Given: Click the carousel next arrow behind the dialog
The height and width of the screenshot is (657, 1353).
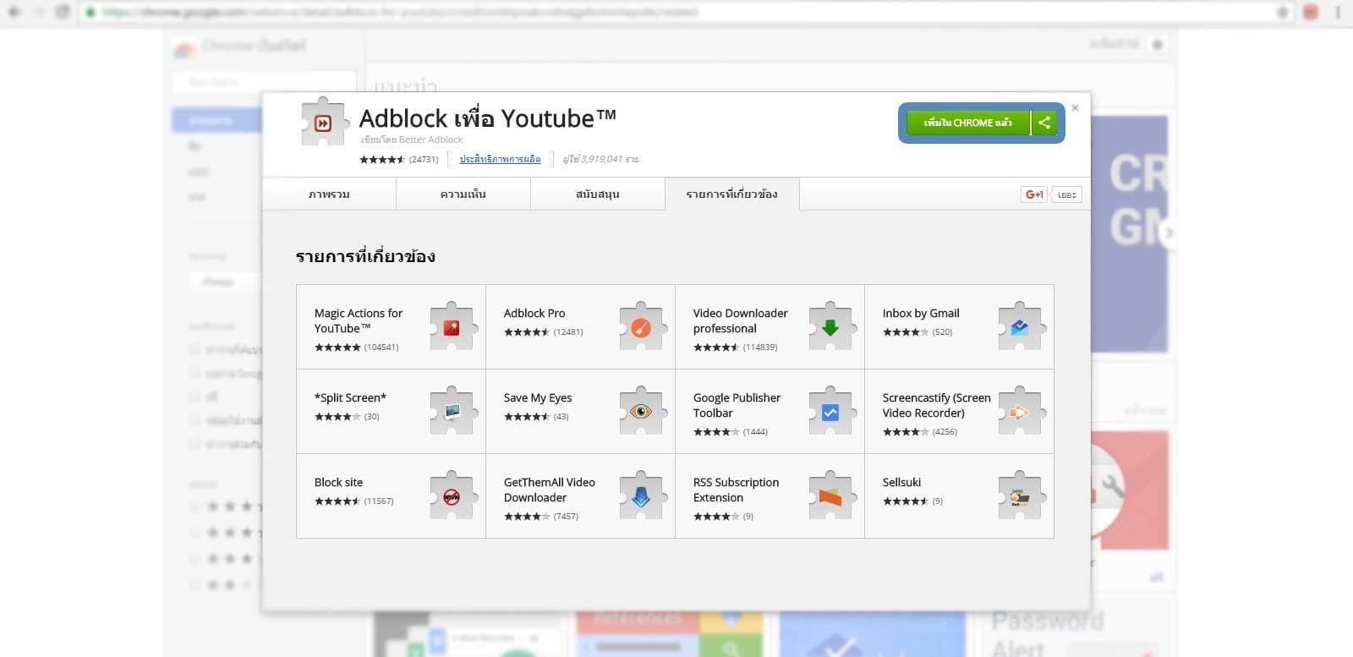Looking at the screenshot, I should point(1169,233).
